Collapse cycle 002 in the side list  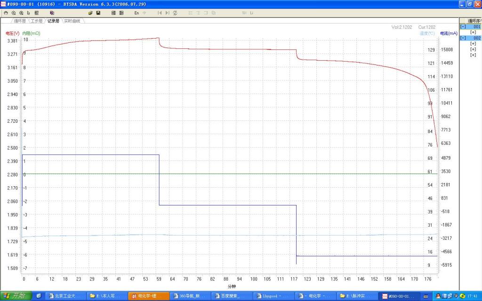coord(463,38)
